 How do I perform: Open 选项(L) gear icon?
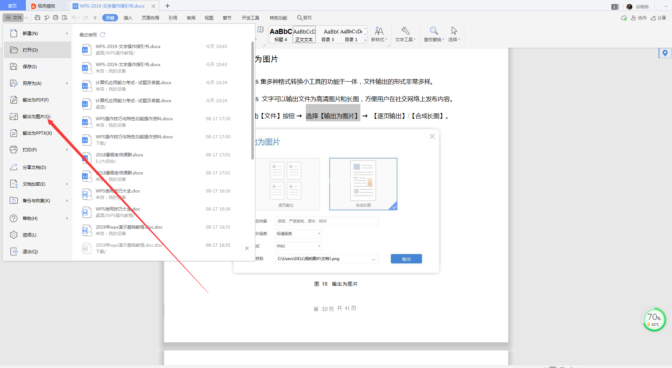13,235
